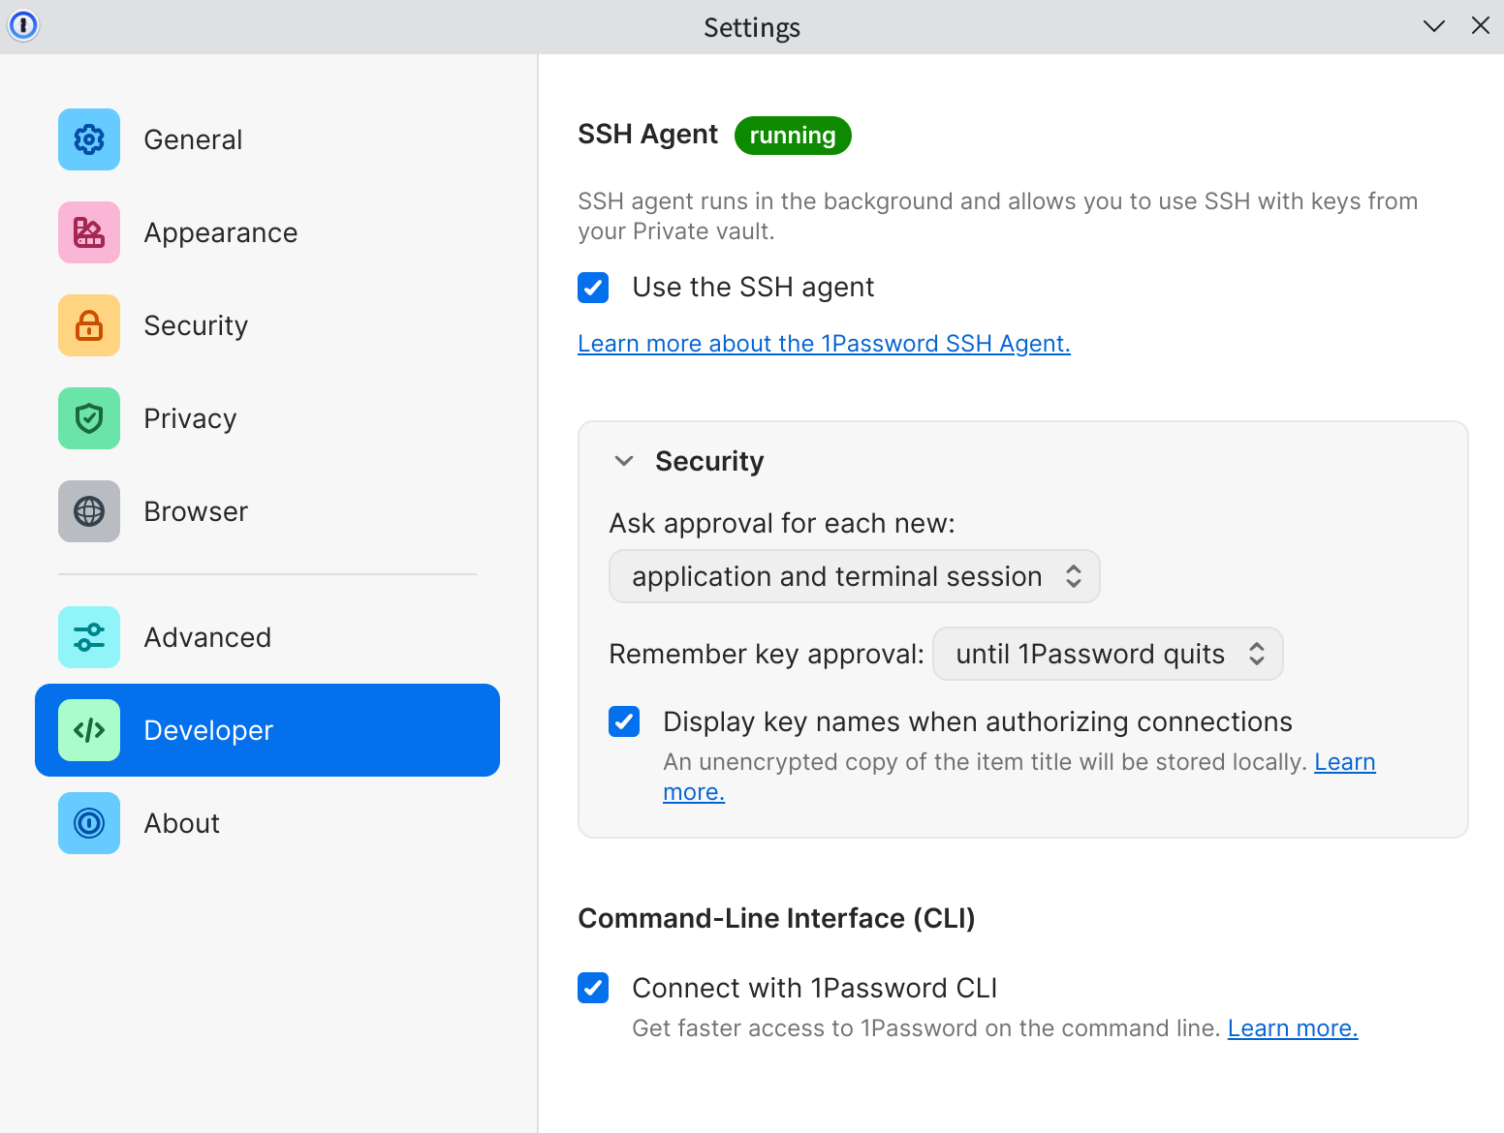Open Learn more about 1Password SSH Agent link

tap(824, 344)
